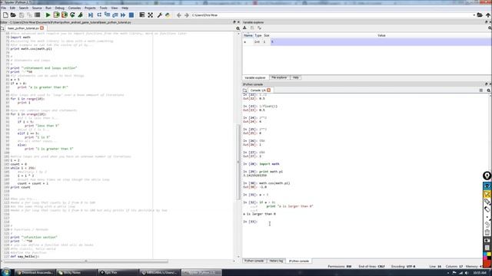The image size is (492, 276).
Task: Open the Source menu
Action: click(37, 8)
